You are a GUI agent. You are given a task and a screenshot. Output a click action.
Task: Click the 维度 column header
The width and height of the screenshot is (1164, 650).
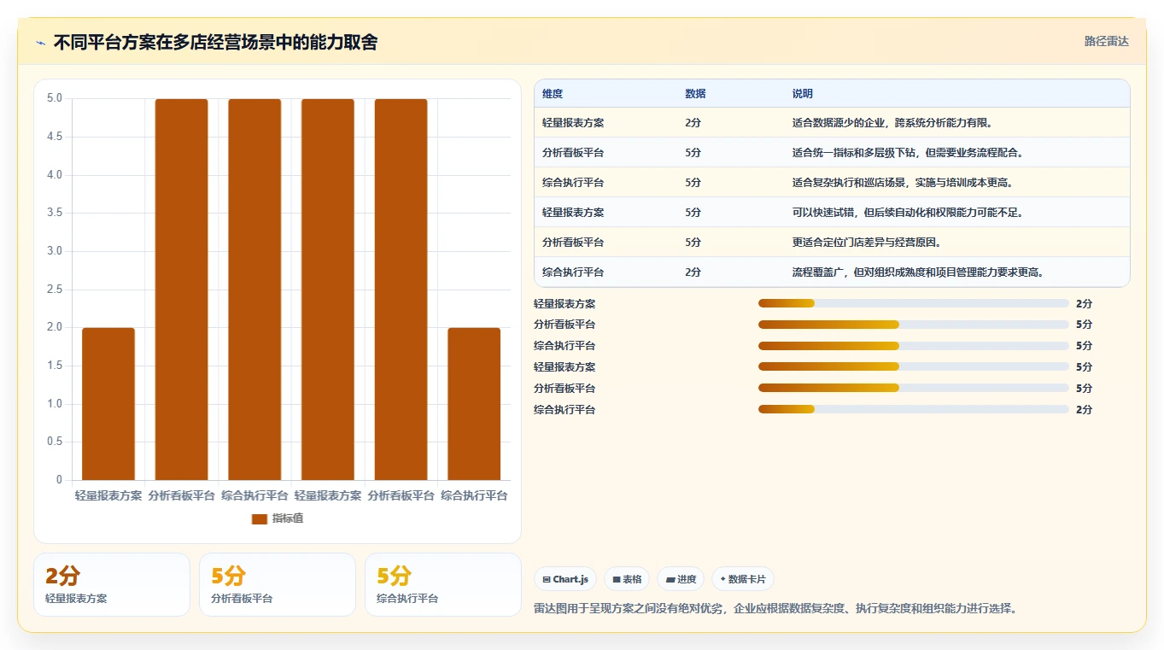tap(553, 94)
